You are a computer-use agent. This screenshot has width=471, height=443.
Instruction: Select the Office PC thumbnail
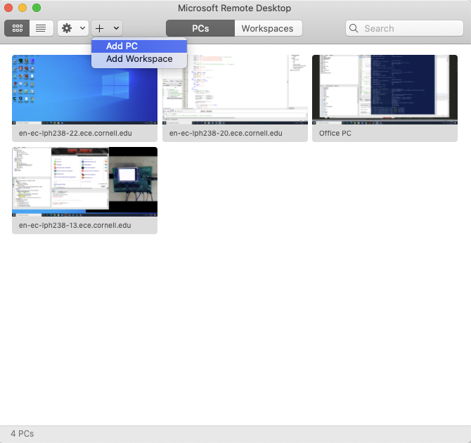coord(385,89)
